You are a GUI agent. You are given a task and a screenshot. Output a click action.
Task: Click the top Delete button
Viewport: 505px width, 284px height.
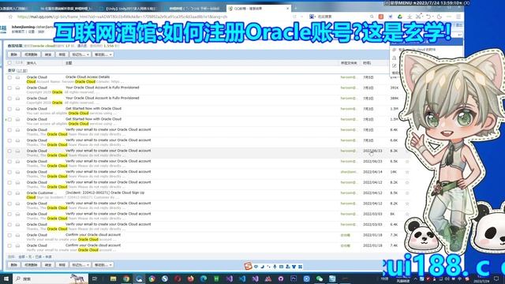[14, 54]
